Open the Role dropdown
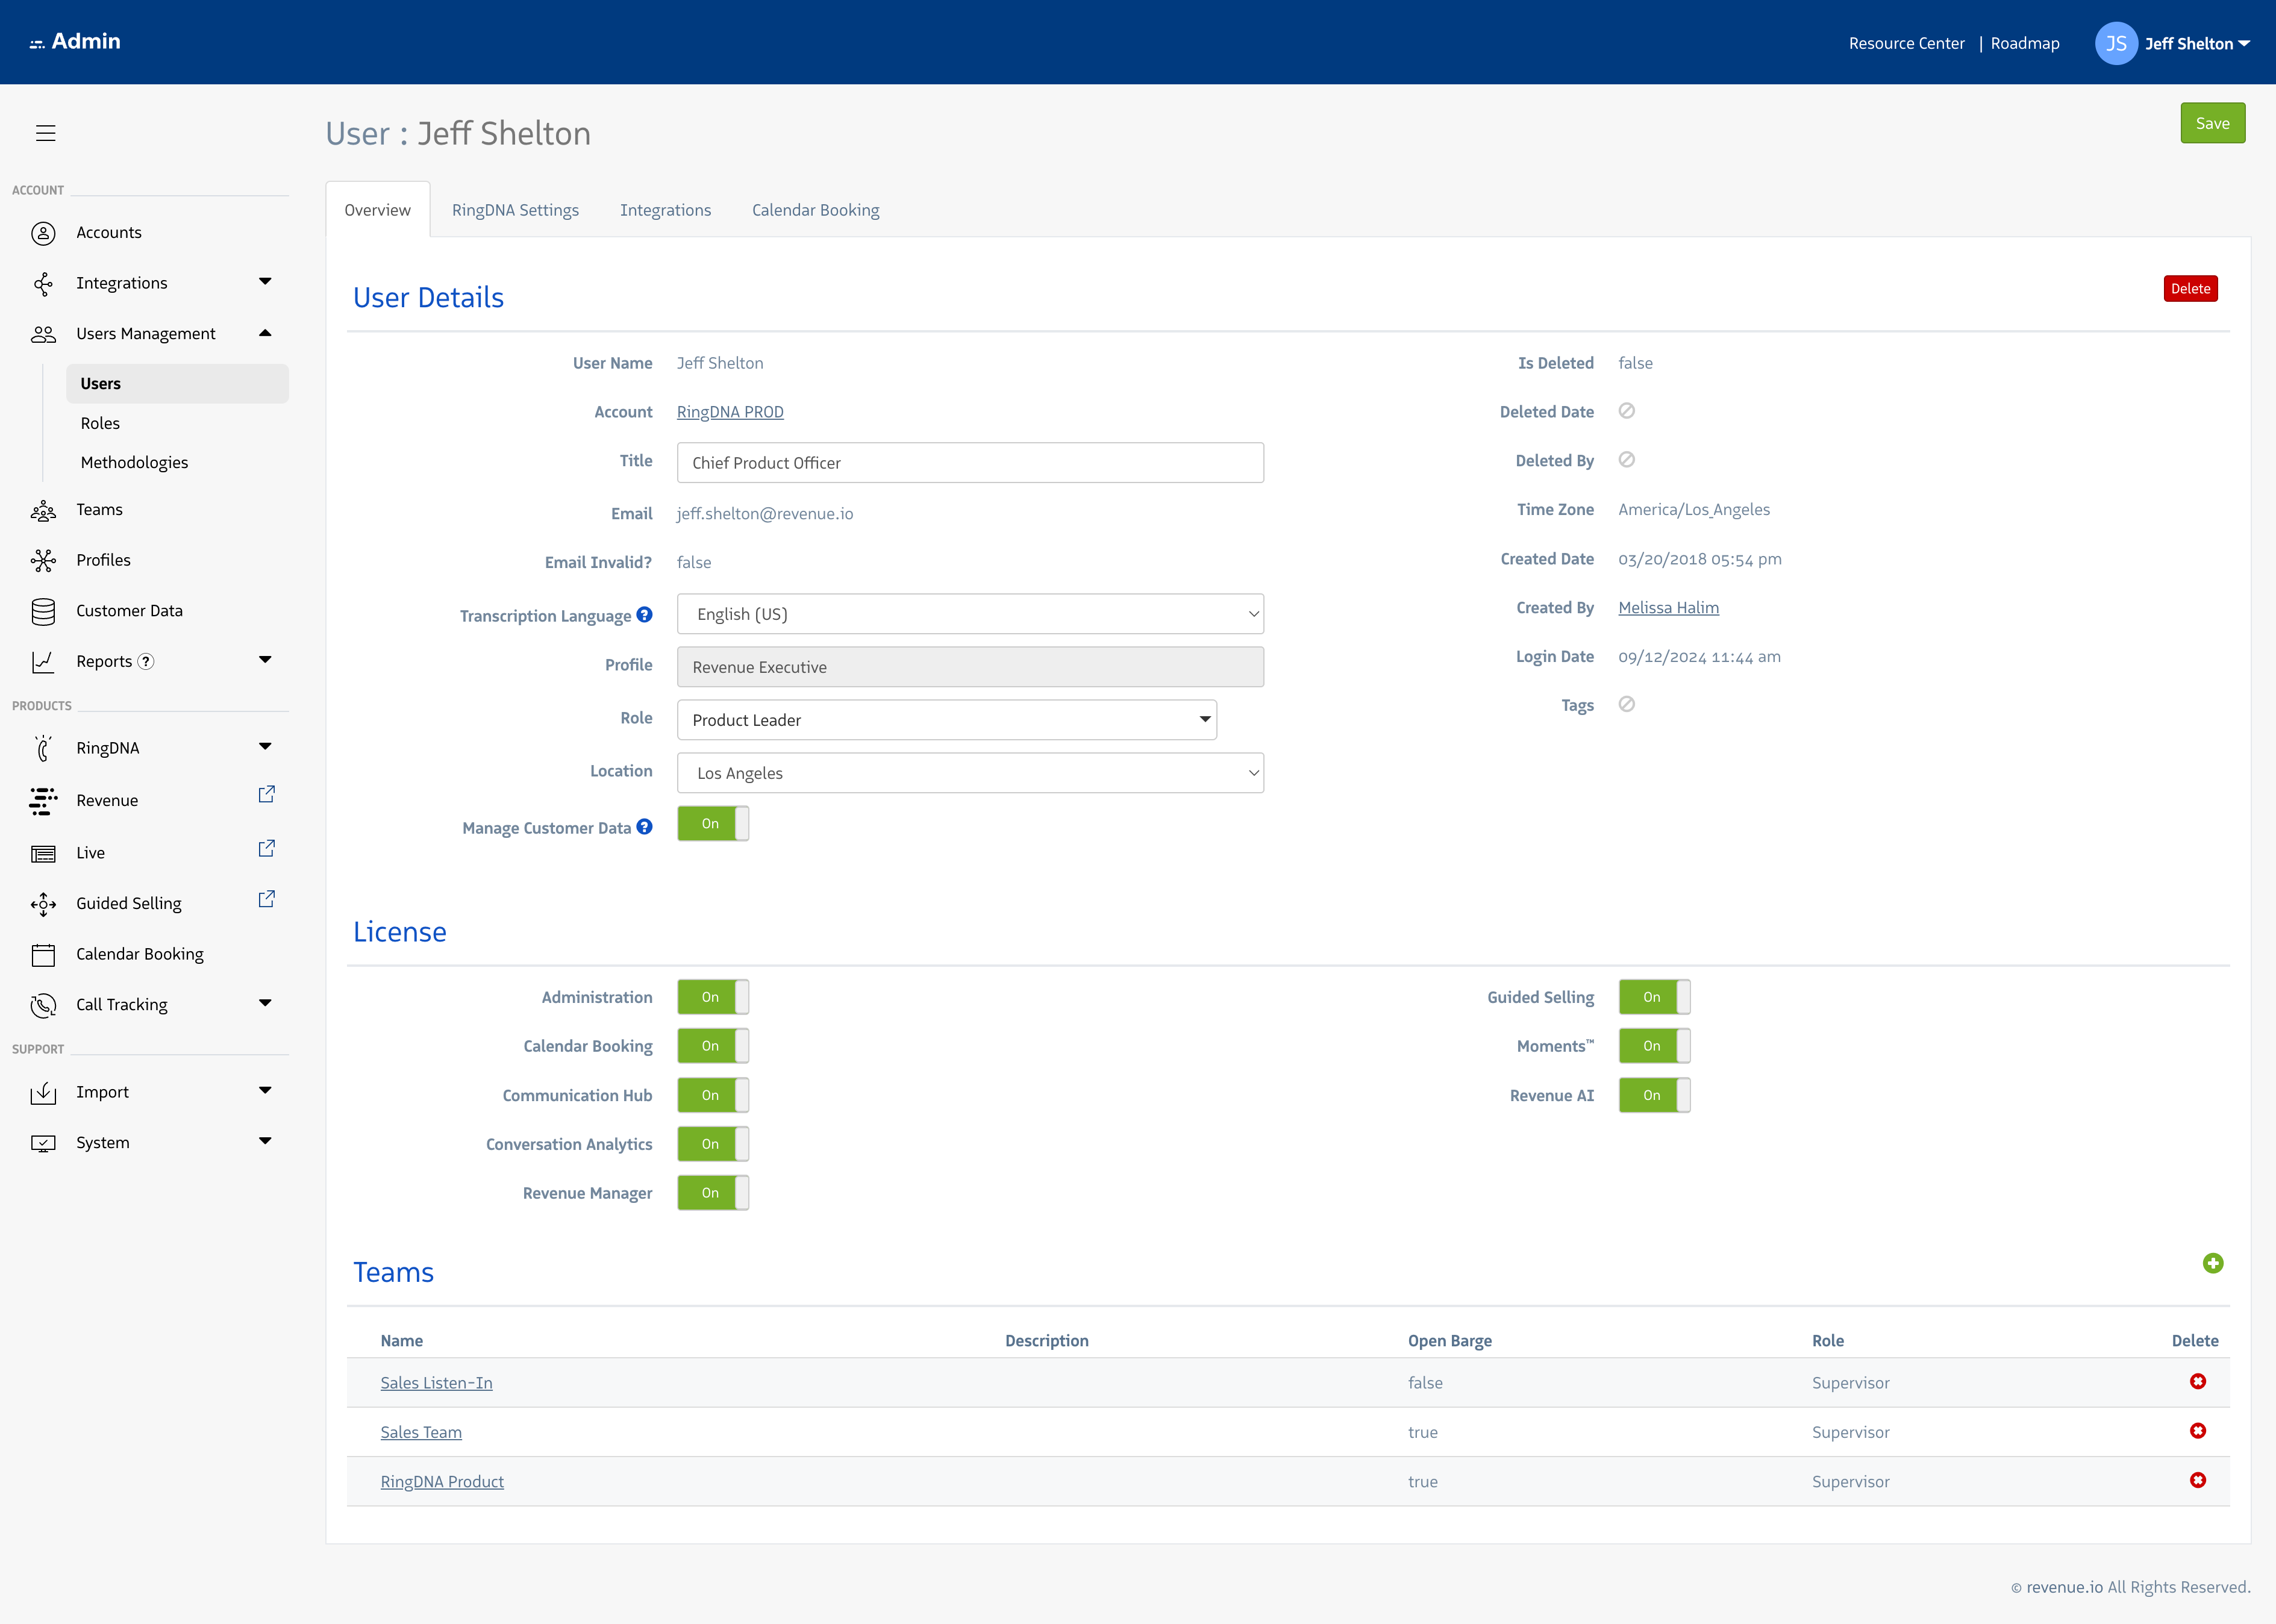 click(x=946, y=720)
